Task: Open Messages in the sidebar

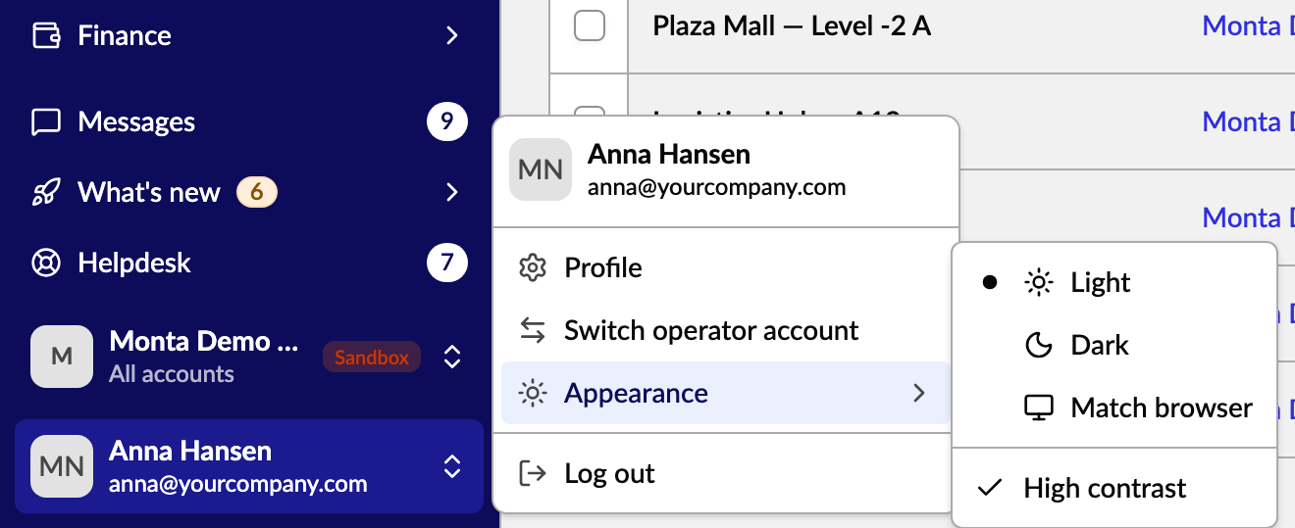Action: [249, 122]
